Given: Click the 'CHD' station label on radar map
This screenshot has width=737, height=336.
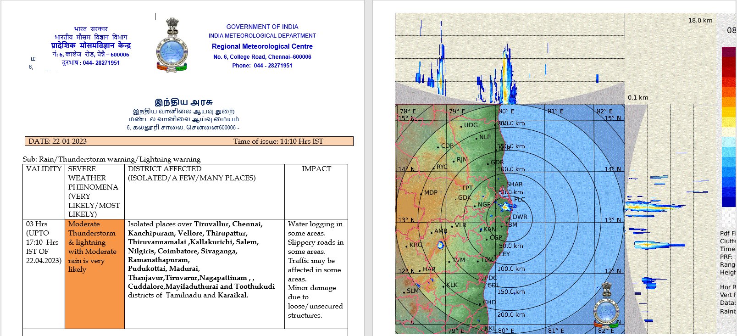Looking at the screenshot, I should [x=490, y=302].
